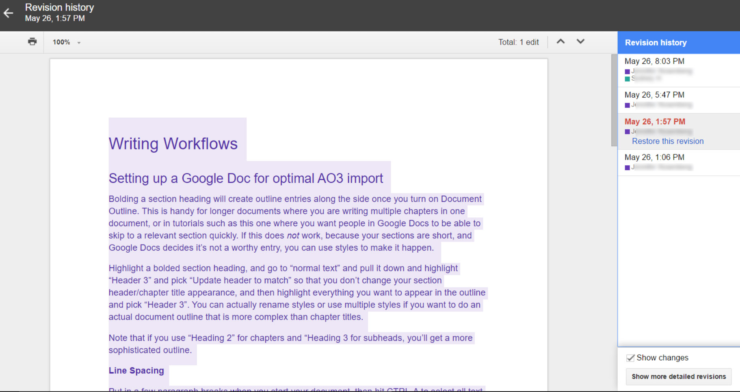The width and height of the screenshot is (740, 392).
Task: Select the May 26, 5:47 PM revision
Action: 679,100
